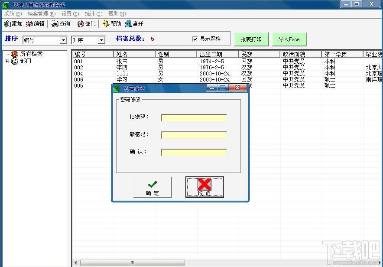This screenshot has height=267, width=383.
Task: Close the 密码修改 dialog
Action: pyautogui.click(x=238, y=88)
